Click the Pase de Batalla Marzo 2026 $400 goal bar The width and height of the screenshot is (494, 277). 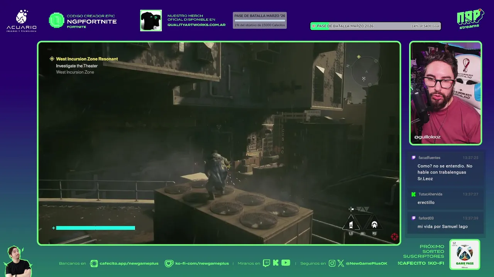pyautogui.click(x=376, y=26)
